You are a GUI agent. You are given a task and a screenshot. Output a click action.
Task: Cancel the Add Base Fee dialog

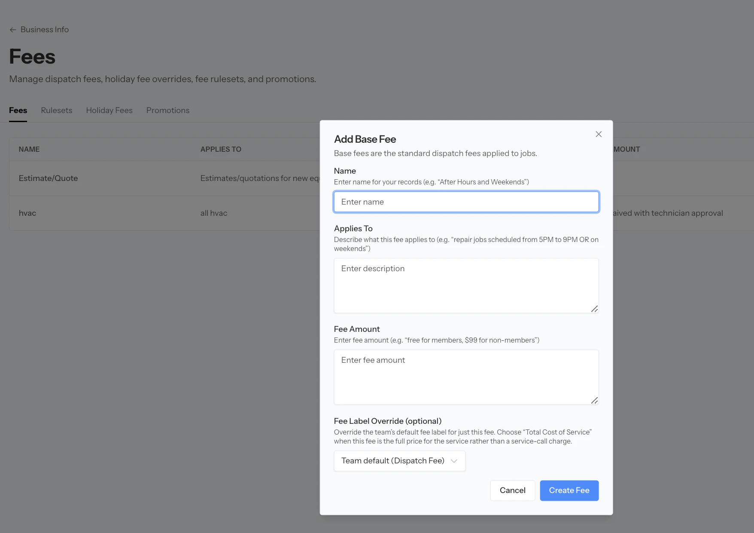tap(513, 490)
